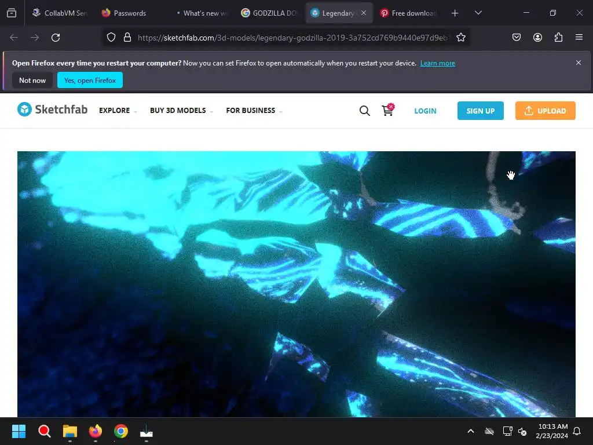Open muted volume tray icon
This screenshot has width=593, height=445.
523,431
